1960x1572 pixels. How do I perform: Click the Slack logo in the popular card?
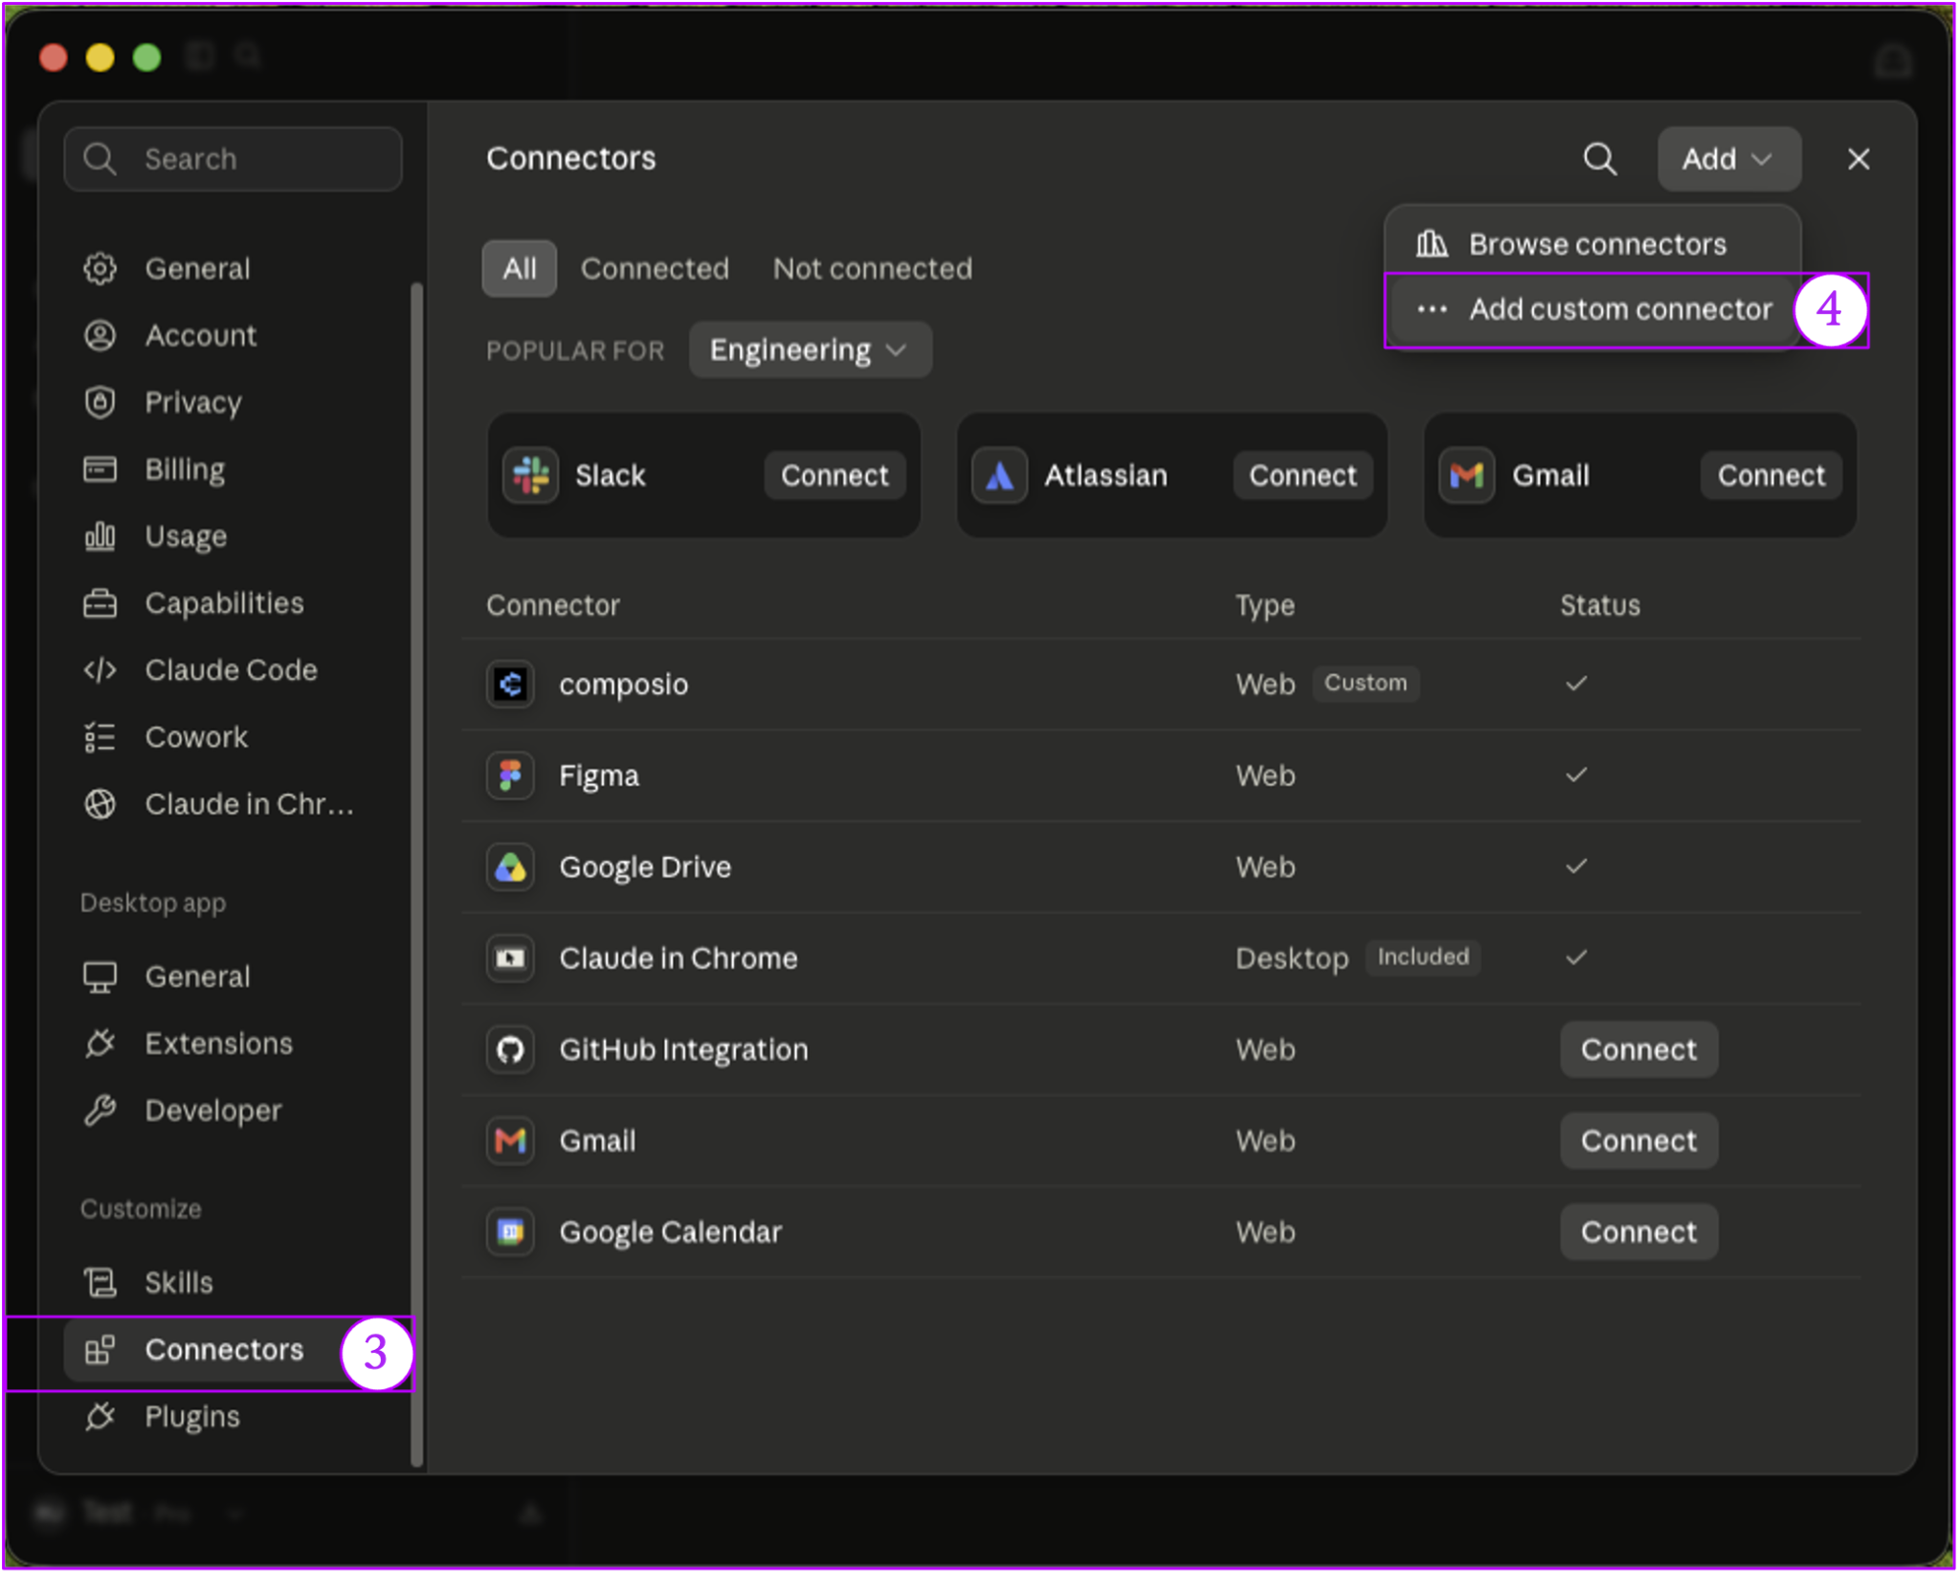click(531, 475)
